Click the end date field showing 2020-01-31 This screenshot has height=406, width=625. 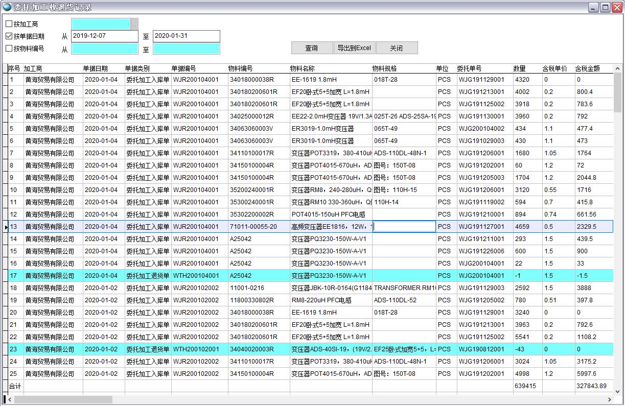coord(187,36)
